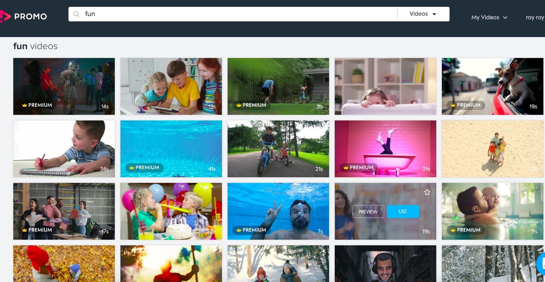Screen dimensions: 545x282
Task: Click Premium badge on dog in car video
Action: 466,105
